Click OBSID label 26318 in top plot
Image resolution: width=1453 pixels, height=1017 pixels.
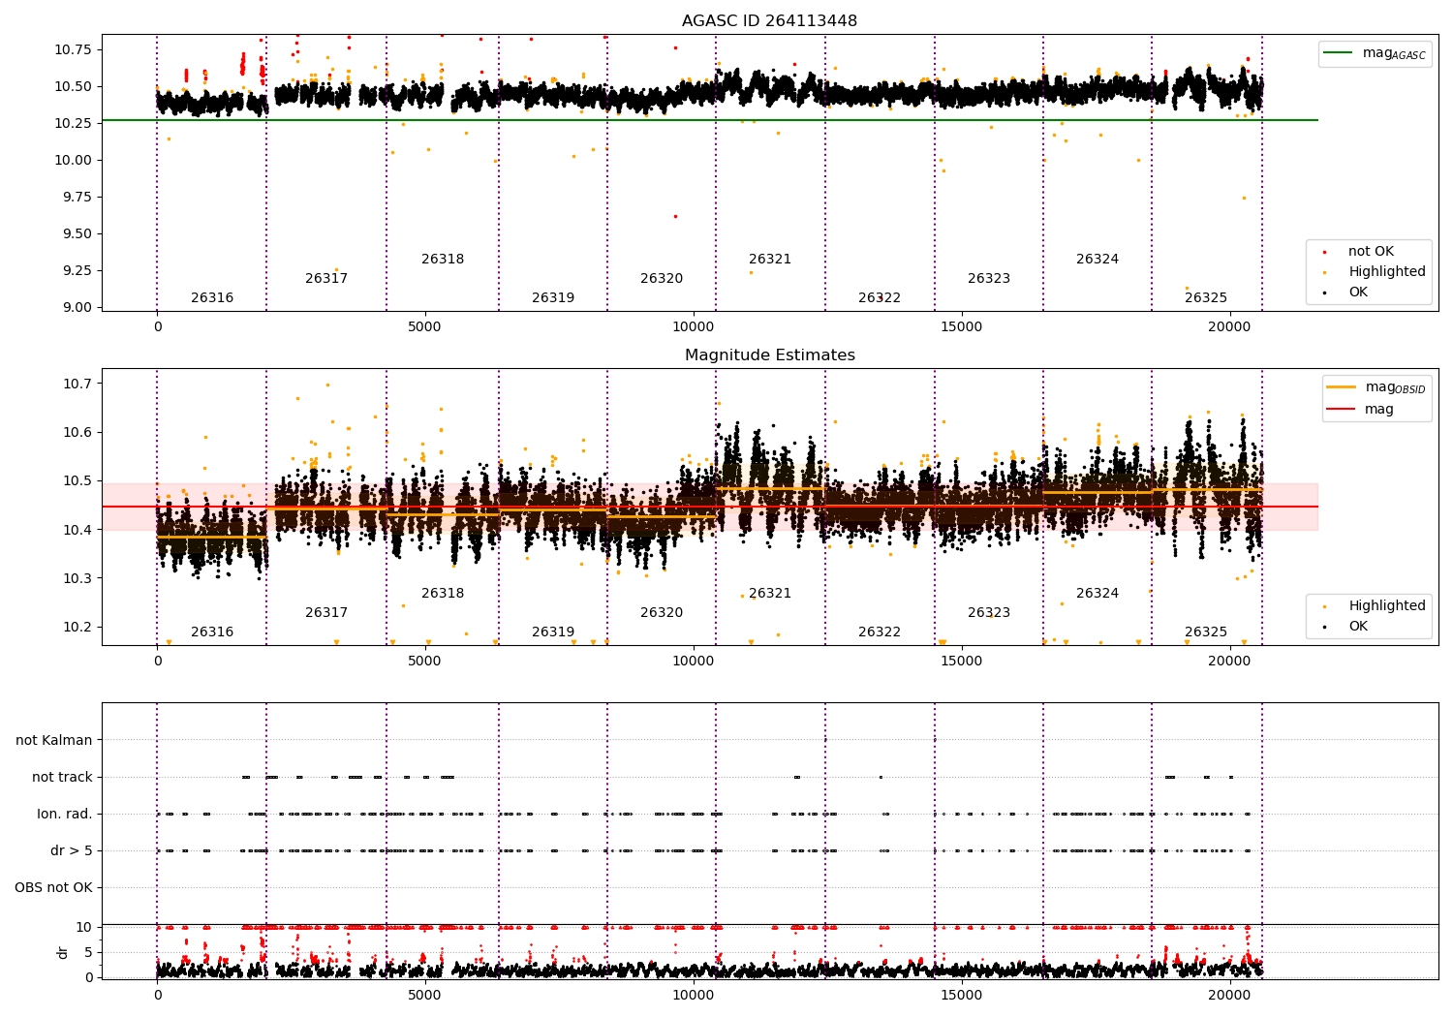[443, 260]
